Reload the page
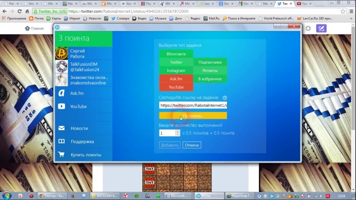 pos(20,12)
